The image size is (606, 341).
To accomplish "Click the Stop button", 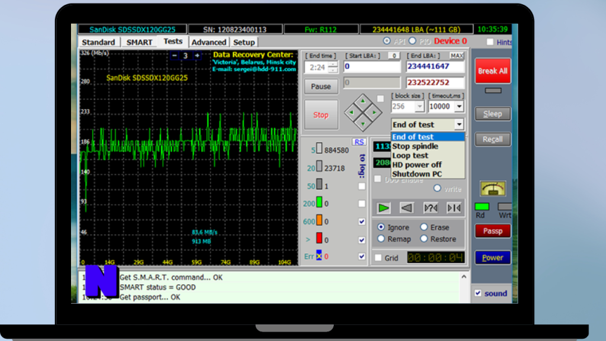I will click(321, 115).
